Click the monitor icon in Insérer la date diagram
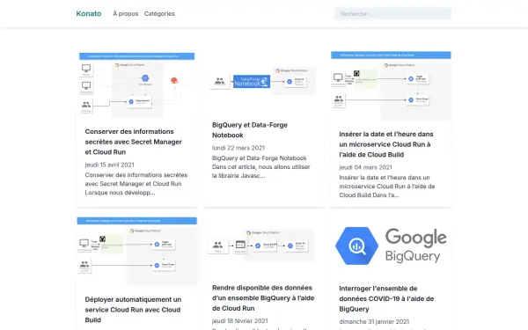The height and width of the screenshot is (330, 528). pyautogui.click(x=338, y=77)
